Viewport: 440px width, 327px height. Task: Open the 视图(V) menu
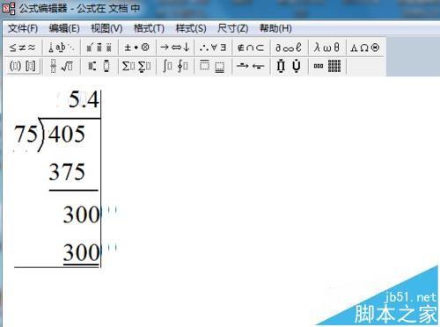click(106, 29)
